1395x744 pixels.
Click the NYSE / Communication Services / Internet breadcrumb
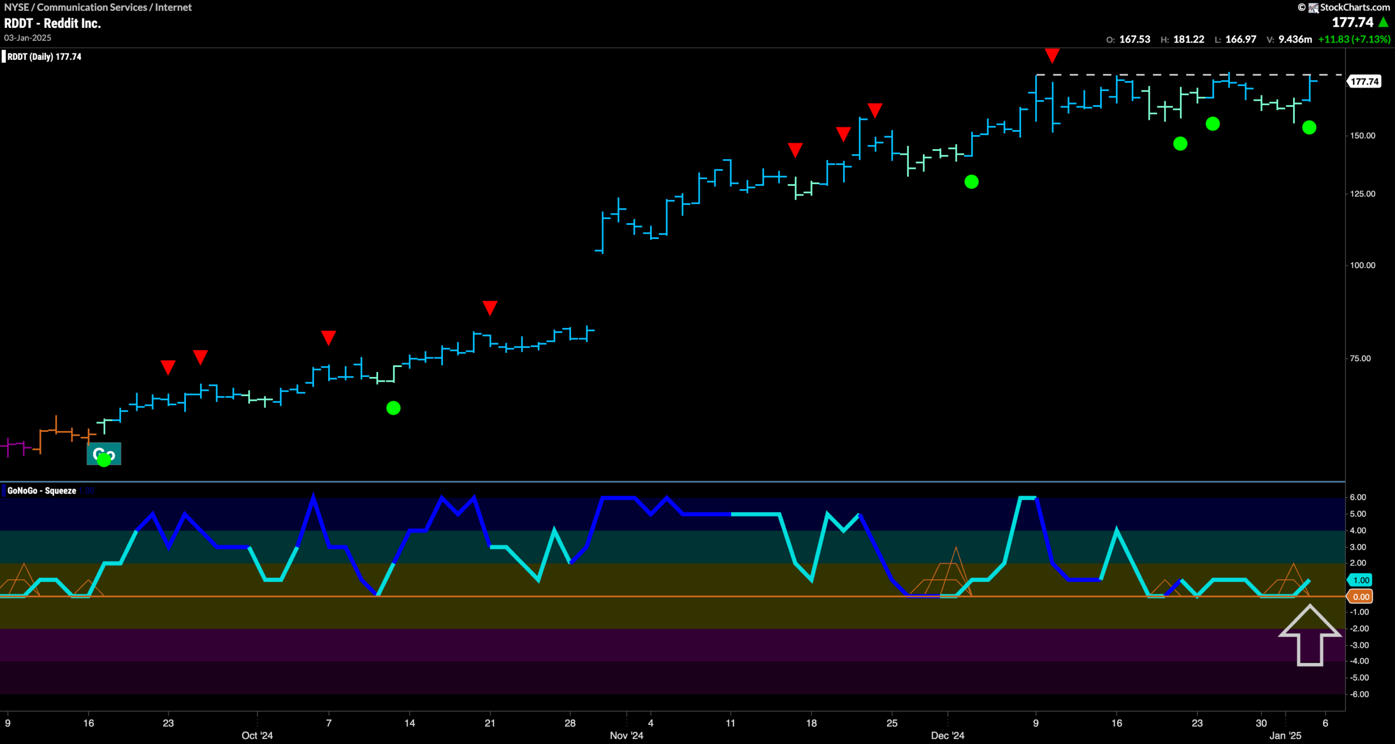coord(98,7)
